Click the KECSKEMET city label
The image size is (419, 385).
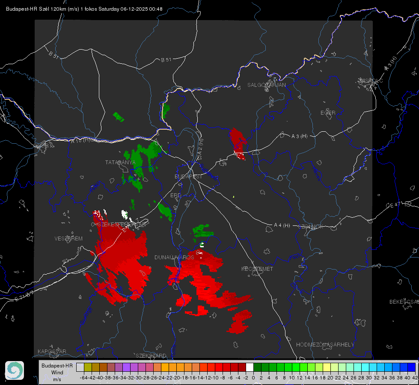(257, 269)
